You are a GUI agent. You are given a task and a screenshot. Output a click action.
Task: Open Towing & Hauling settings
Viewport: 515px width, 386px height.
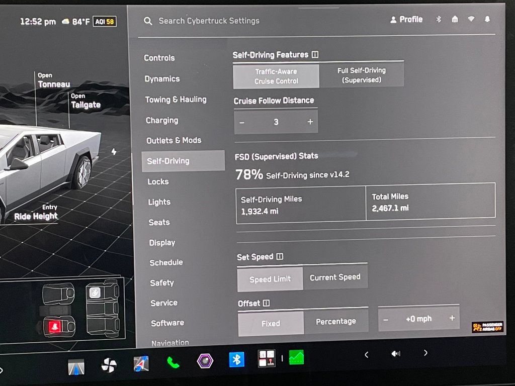tap(176, 100)
